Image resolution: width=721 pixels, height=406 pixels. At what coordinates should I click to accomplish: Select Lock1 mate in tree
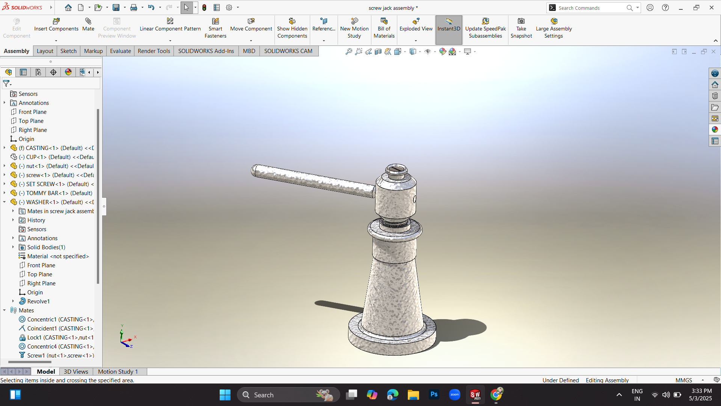pyautogui.click(x=56, y=337)
